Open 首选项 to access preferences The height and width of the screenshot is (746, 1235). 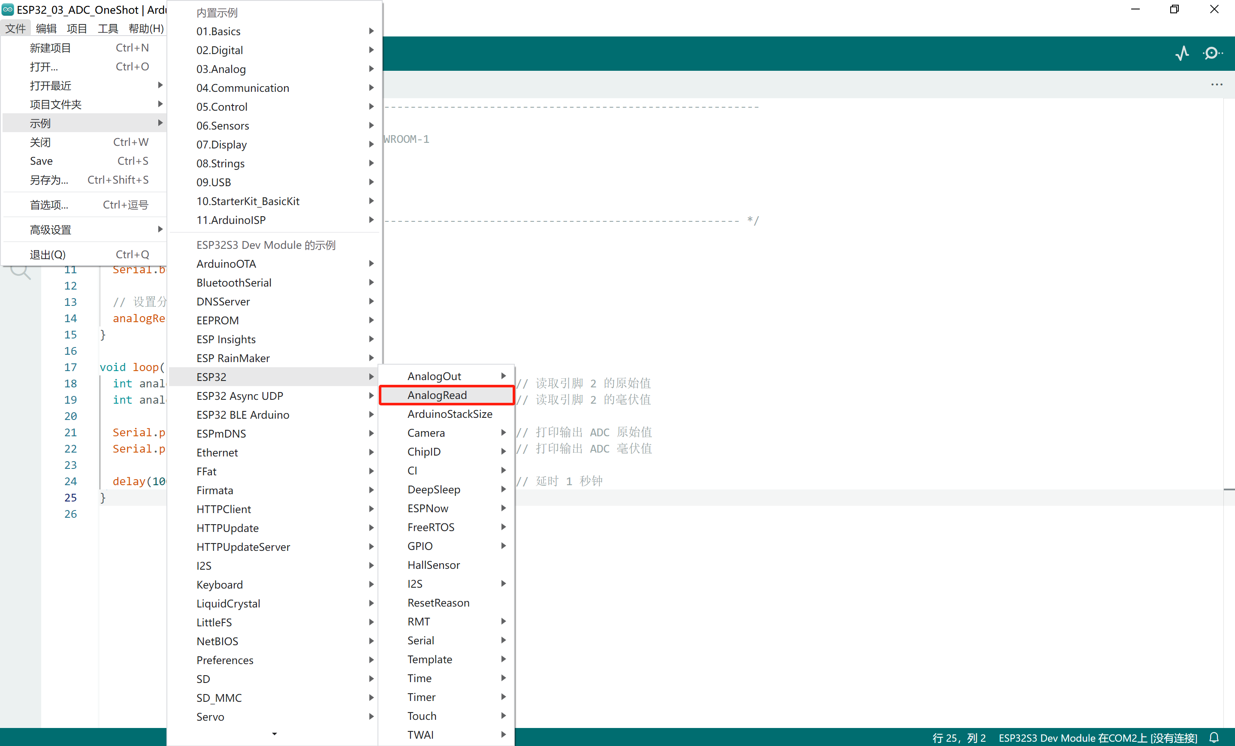coord(48,205)
